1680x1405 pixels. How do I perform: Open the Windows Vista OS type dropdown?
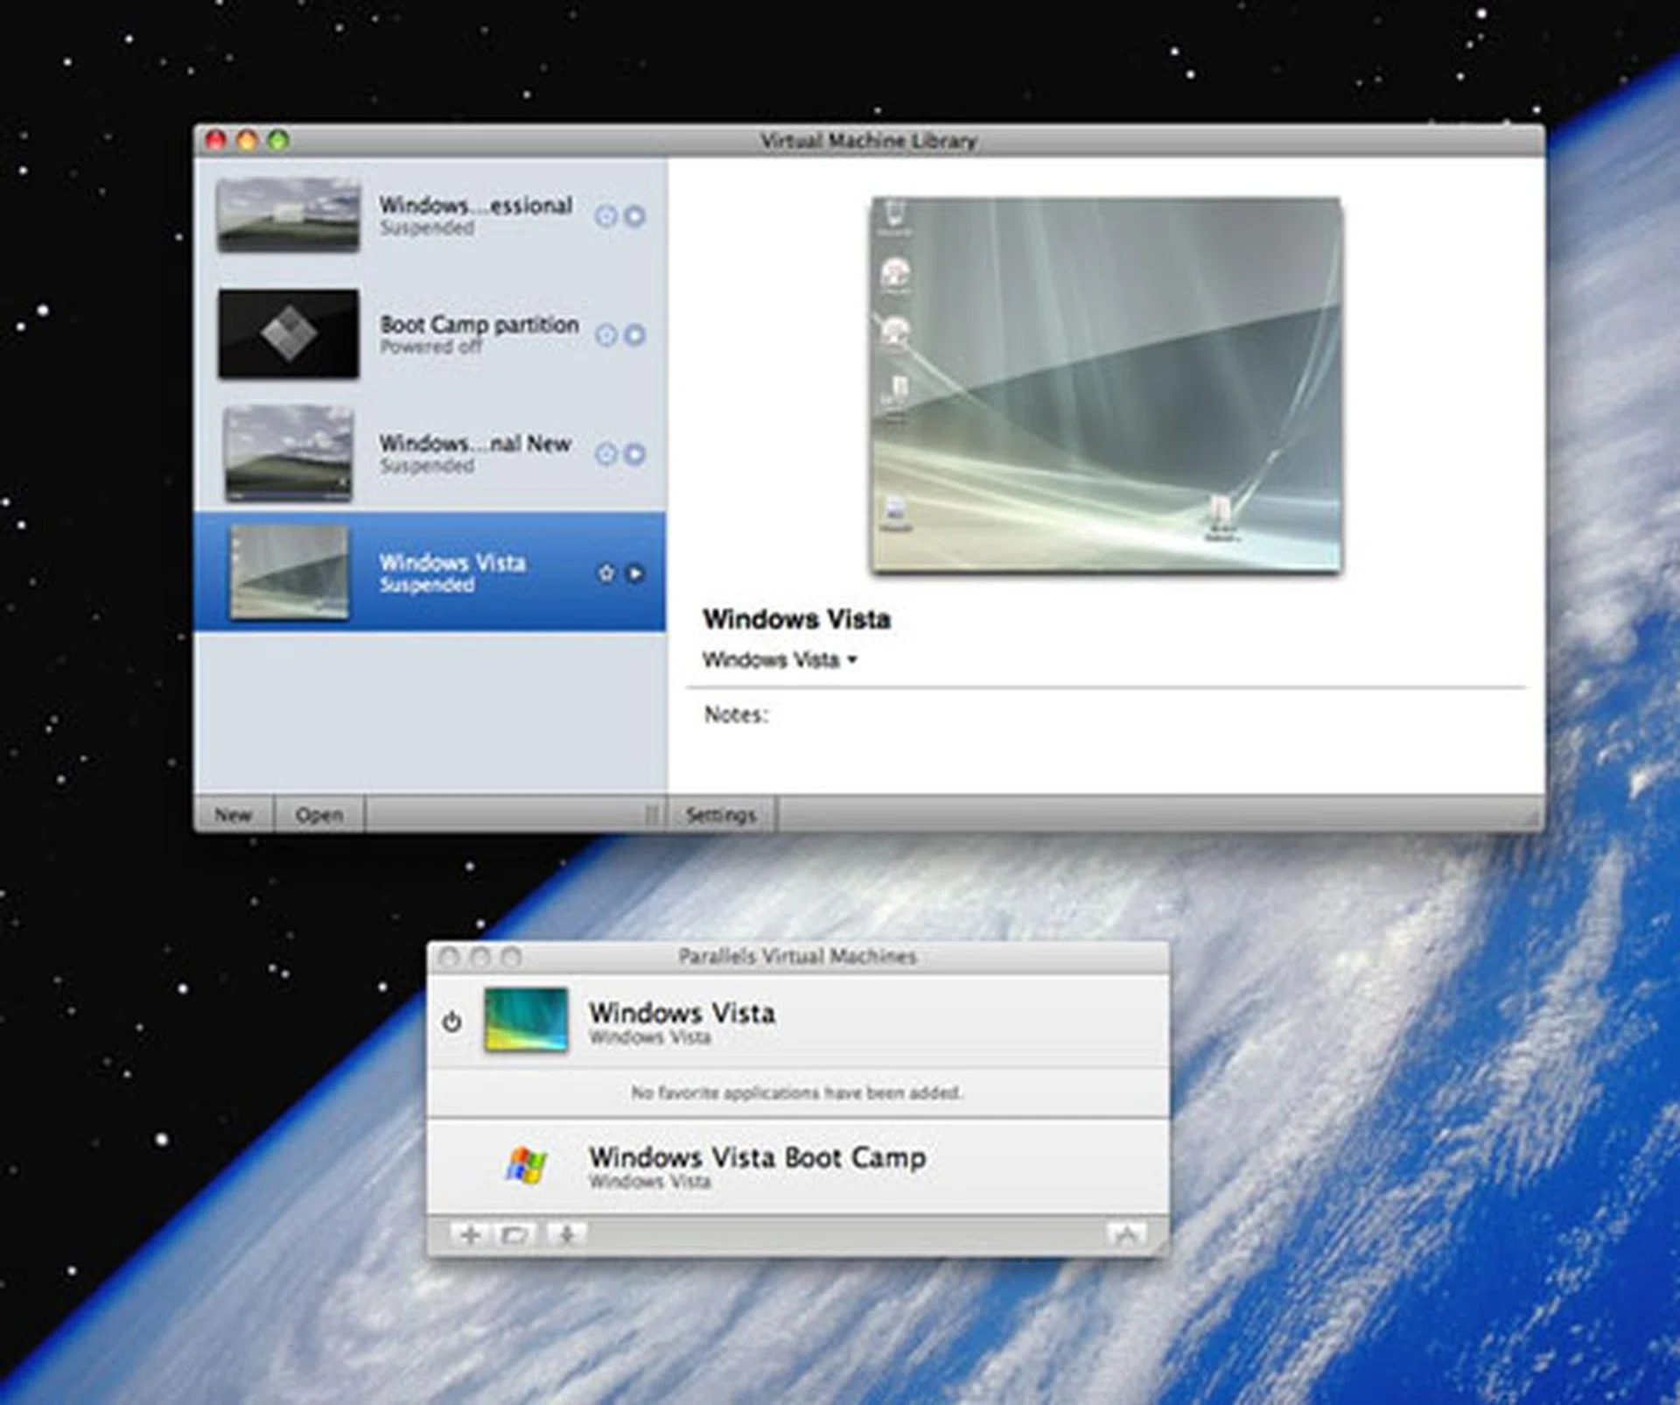pos(780,660)
